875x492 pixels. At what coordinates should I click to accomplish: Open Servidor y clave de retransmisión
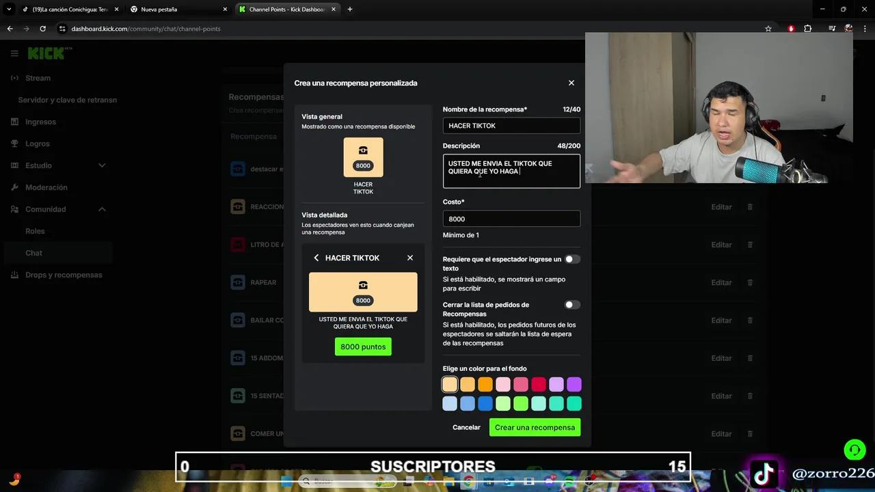[68, 100]
